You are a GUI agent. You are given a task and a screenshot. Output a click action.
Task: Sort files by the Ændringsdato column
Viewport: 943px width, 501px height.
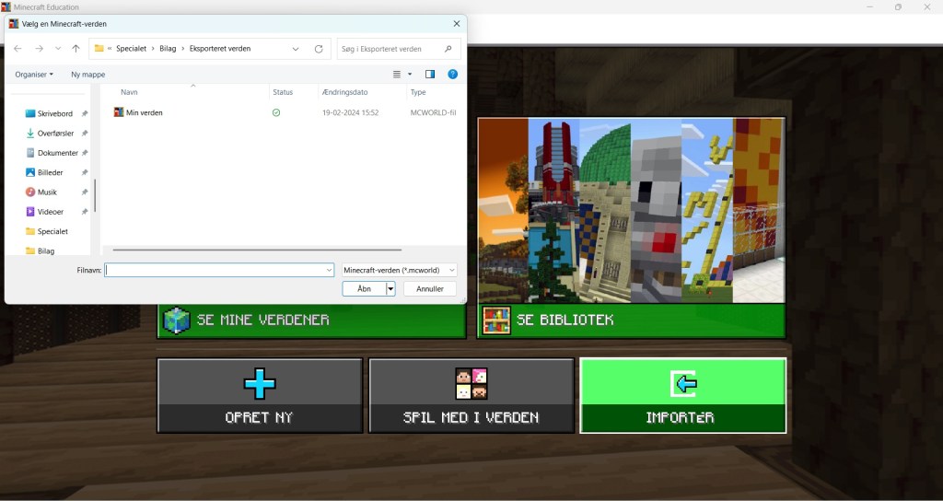coord(345,92)
